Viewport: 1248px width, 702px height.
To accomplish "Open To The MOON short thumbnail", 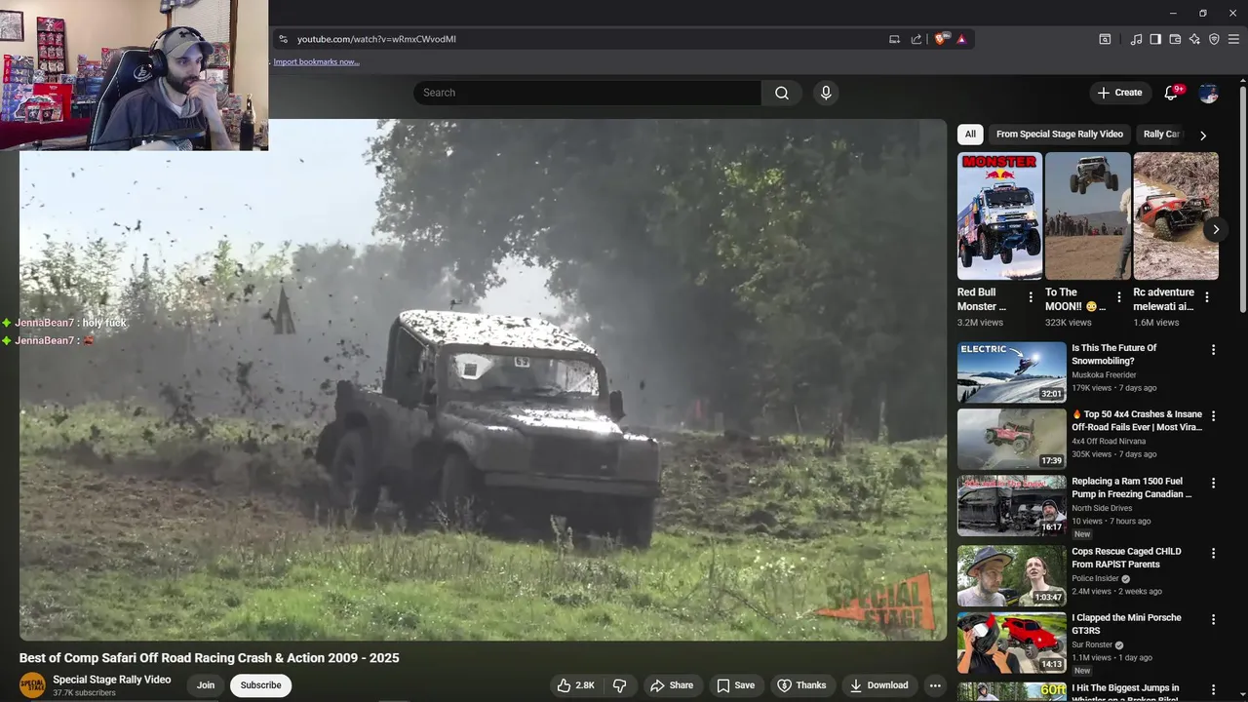I will [1088, 216].
